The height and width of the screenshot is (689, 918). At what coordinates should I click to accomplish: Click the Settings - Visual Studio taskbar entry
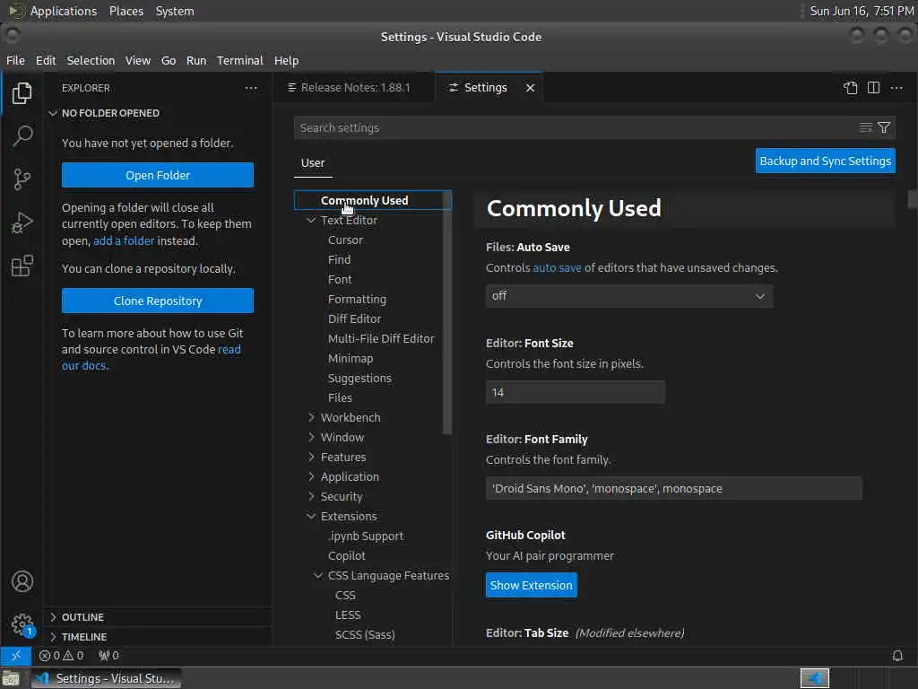pyautogui.click(x=107, y=679)
